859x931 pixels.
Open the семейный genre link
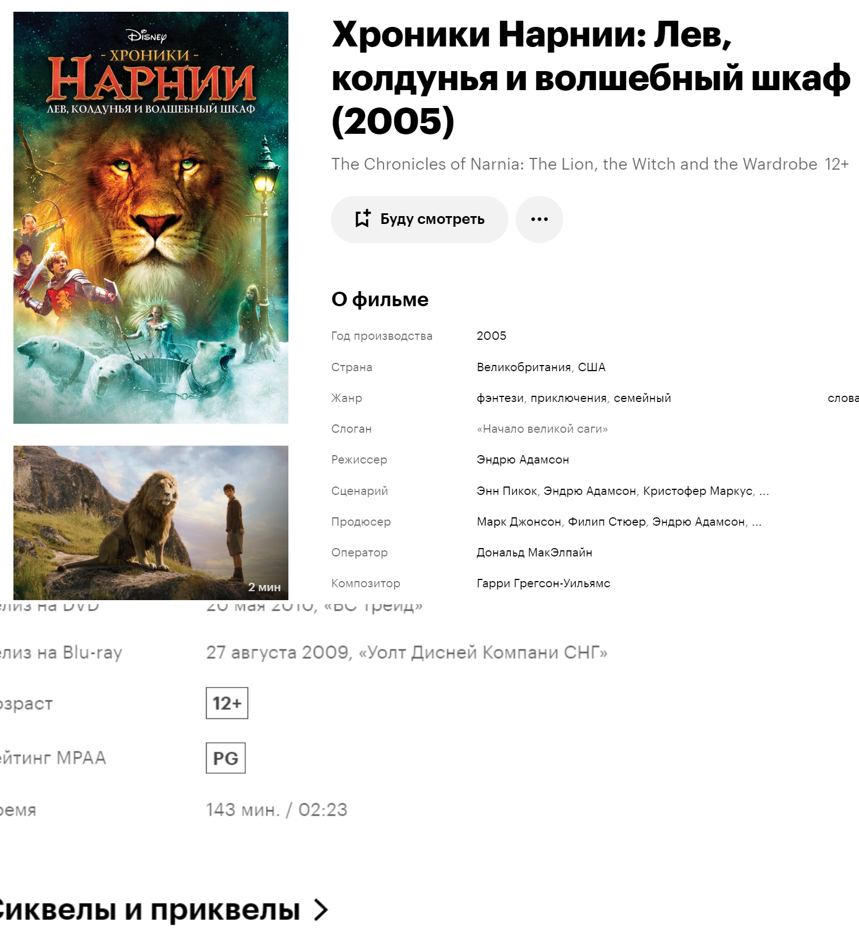point(642,398)
